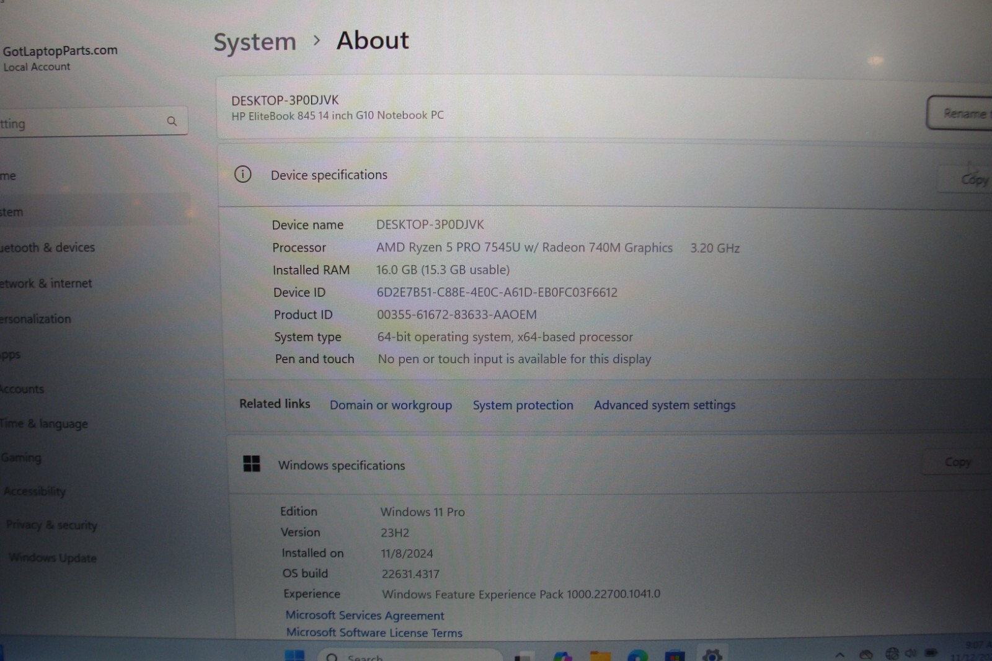
Task: Click the 3.20 GHz processor speed
Action: click(715, 248)
